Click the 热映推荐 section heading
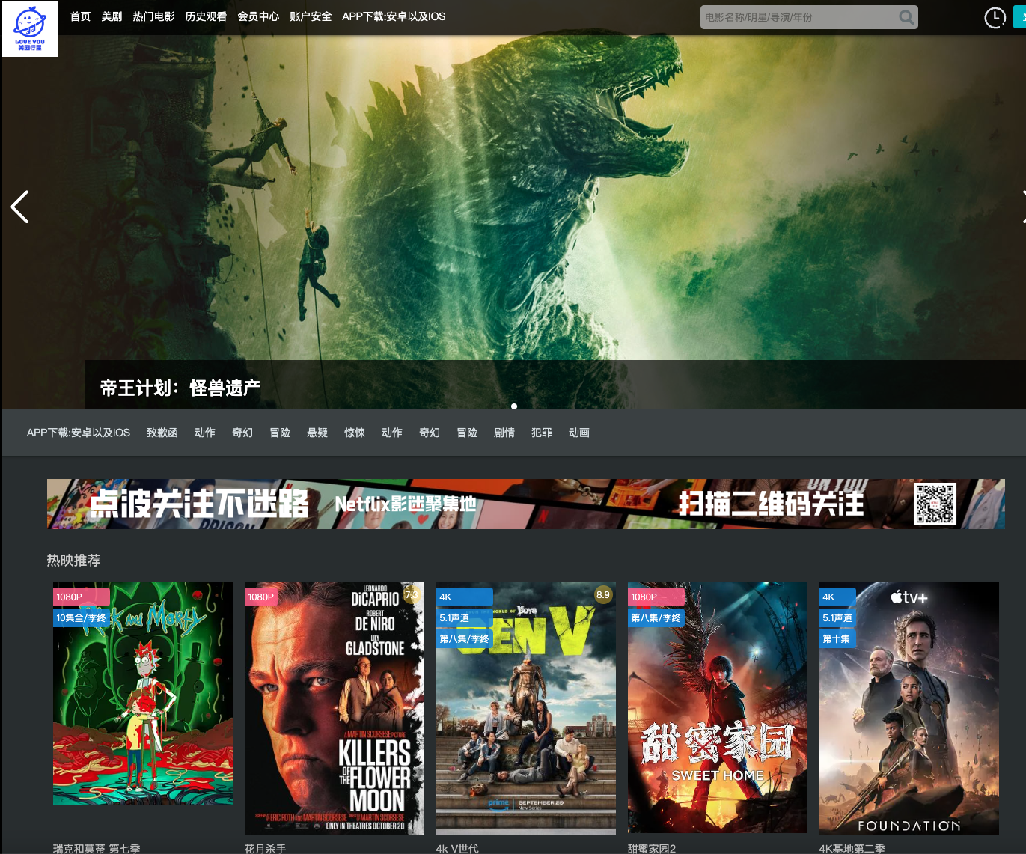1026x854 pixels. pyautogui.click(x=73, y=560)
